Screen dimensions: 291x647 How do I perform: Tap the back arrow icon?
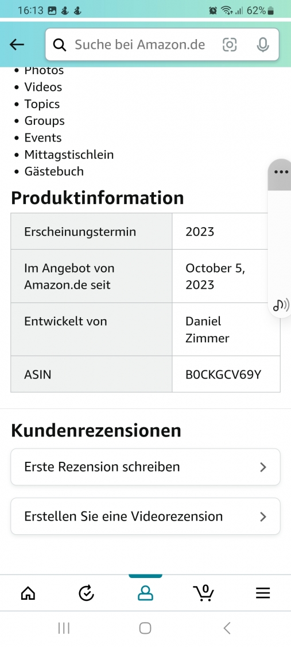(x=17, y=44)
